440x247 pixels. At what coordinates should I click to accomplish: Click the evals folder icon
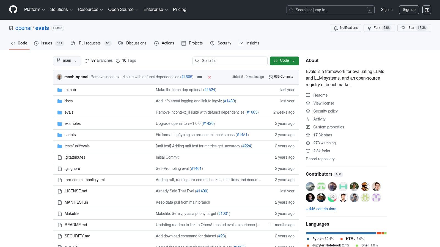click(x=60, y=113)
